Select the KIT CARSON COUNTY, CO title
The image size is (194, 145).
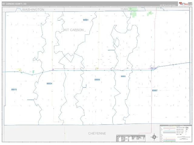(x=14, y=4)
